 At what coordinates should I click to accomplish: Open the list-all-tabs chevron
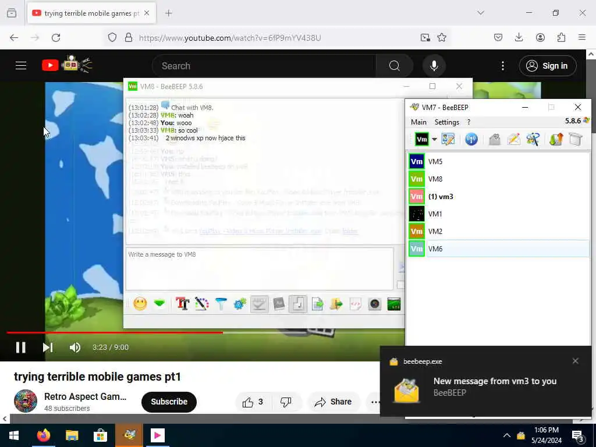tap(481, 13)
